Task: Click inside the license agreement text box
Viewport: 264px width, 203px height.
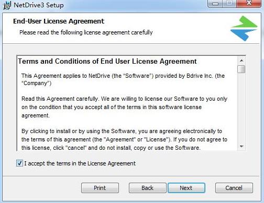Action: (x=127, y=103)
